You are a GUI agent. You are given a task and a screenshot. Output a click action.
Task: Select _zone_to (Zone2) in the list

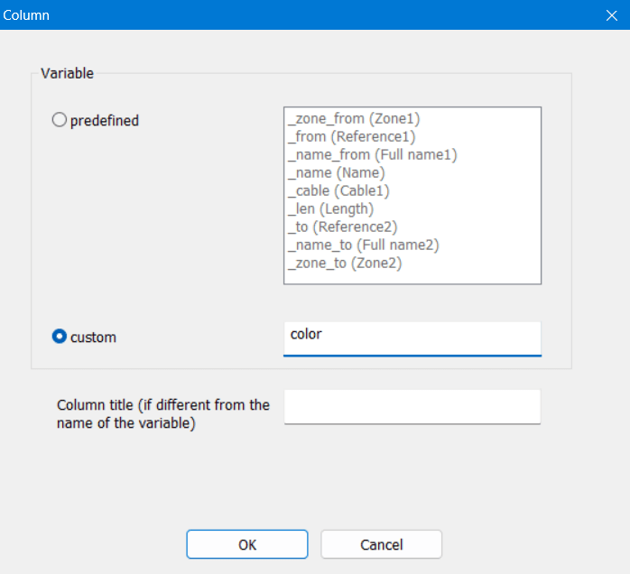(x=345, y=264)
